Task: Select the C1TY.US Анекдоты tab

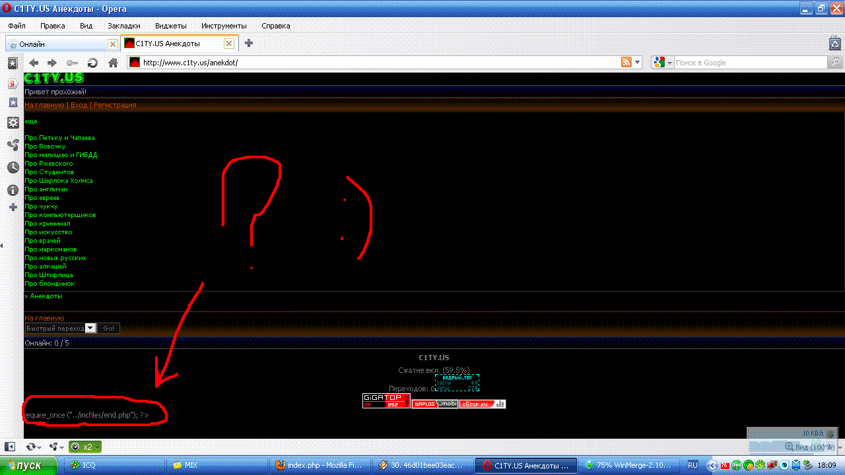Action: [x=180, y=44]
